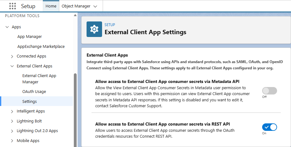Viewport: 291px width, 147px height.
Task: Click the Connected Apps tree label
Action: [31, 56]
